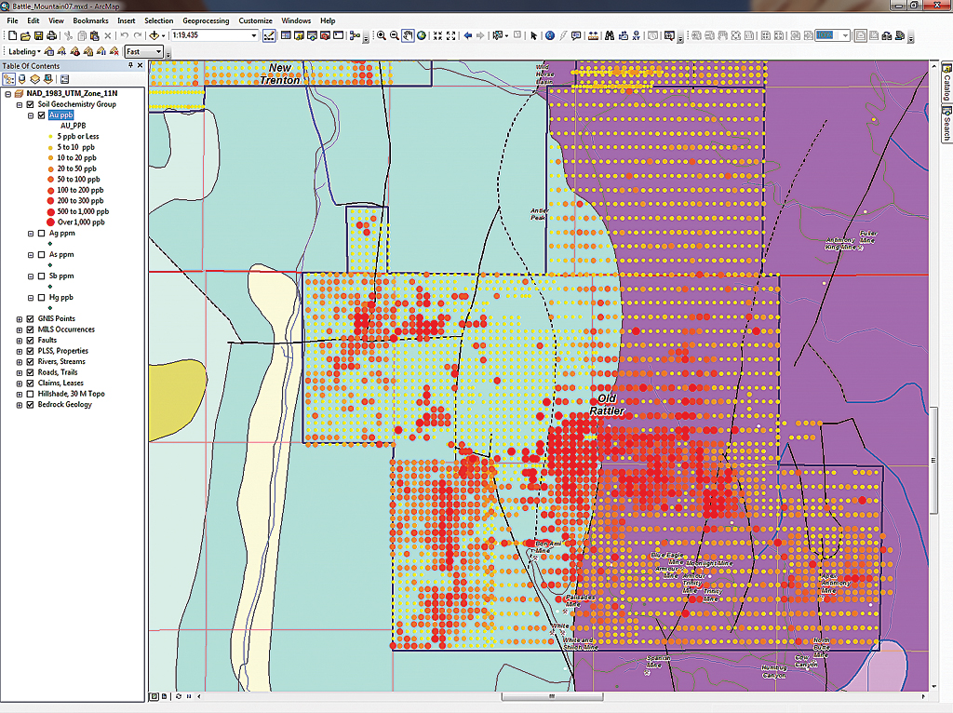Expand the Bedrock Geology layer tree
The image size is (953, 713).
coord(20,405)
